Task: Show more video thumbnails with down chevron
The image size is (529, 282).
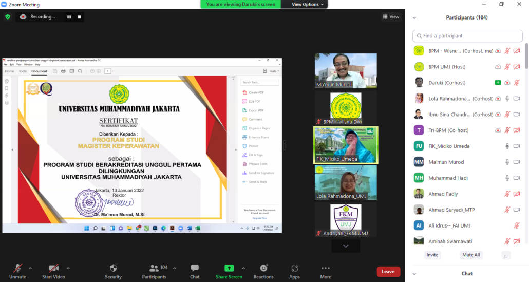Action: click(x=346, y=246)
